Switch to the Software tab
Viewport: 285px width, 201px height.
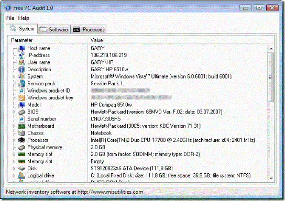click(54, 30)
